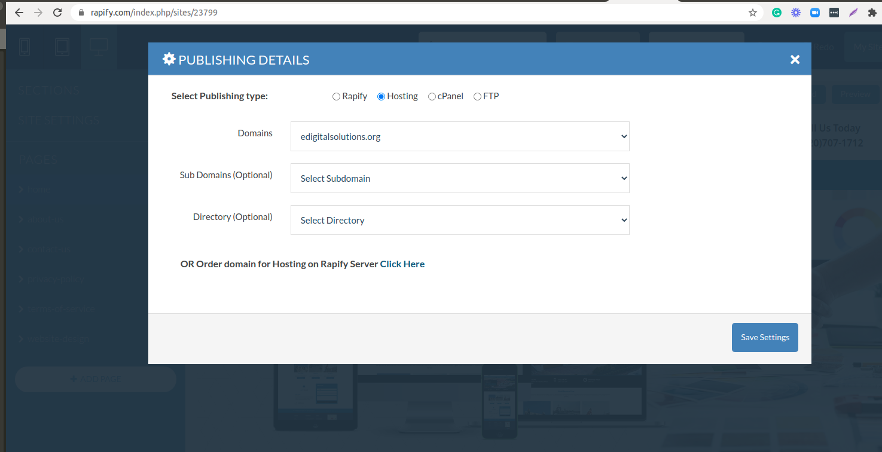This screenshot has height=452, width=882.
Task: Choose FTP publishing type
Action: (x=477, y=97)
